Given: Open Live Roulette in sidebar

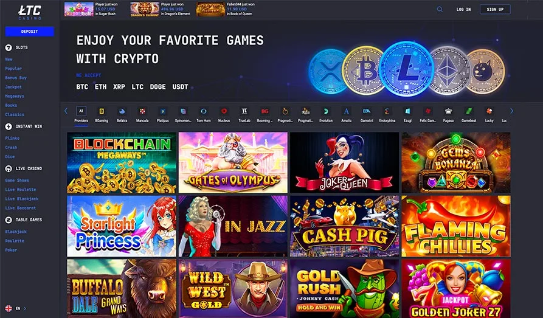Looking at the screenshot, I should (21, 190).
